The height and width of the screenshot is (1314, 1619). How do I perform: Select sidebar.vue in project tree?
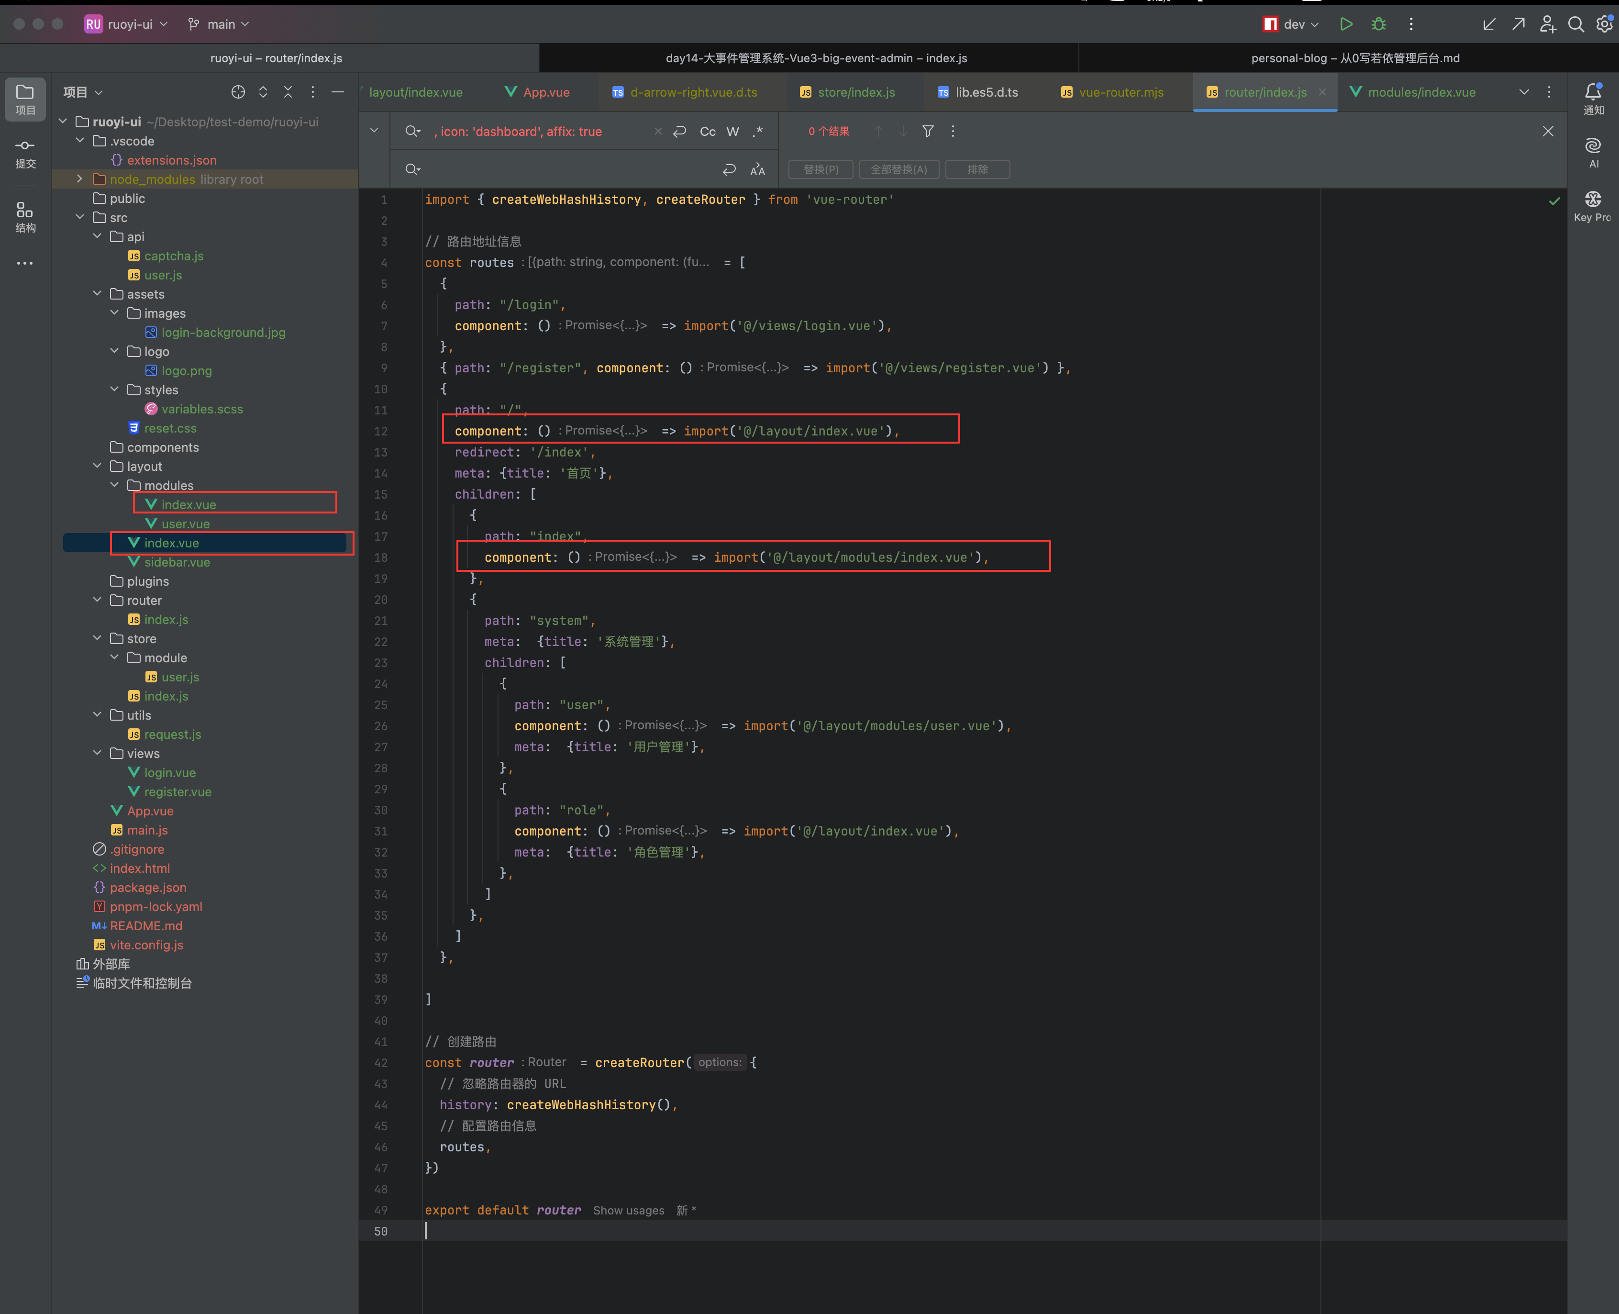coord(177,562)
